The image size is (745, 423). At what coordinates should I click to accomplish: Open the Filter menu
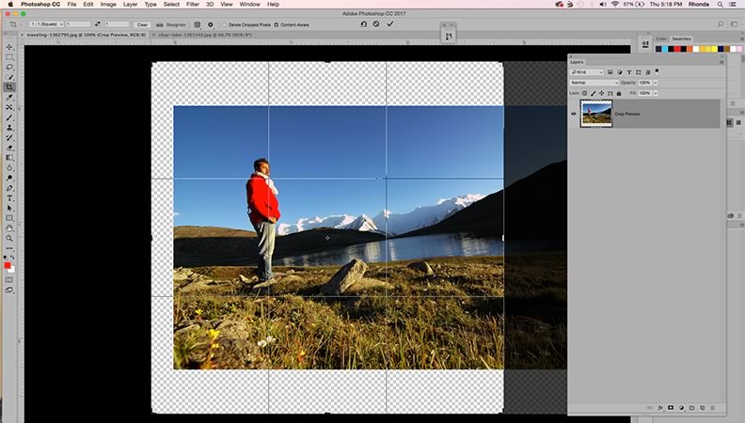192,5
